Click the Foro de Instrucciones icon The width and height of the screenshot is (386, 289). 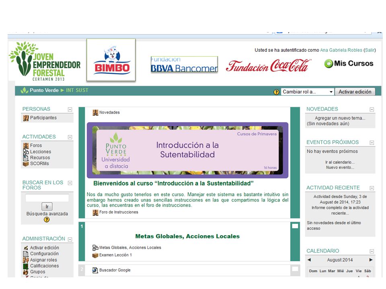click(x=95, y=212)
